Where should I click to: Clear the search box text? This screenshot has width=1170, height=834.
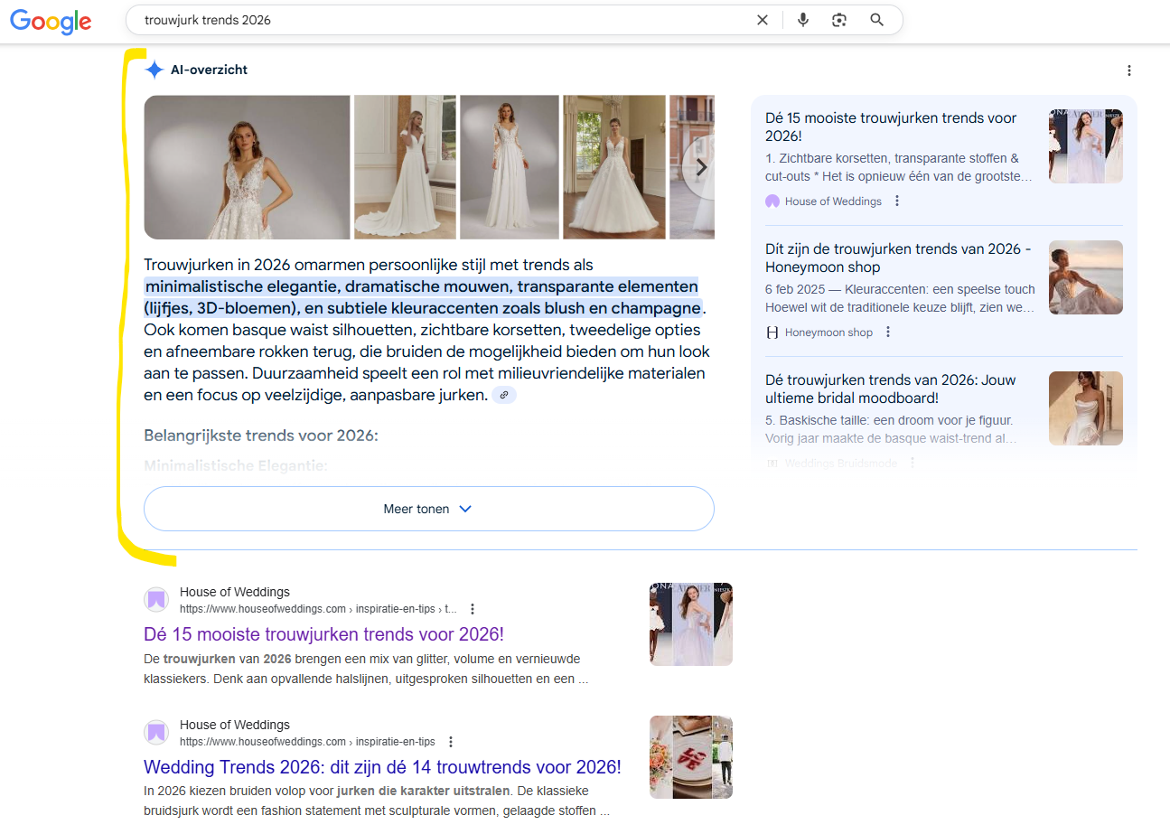[x=763, y=20]
